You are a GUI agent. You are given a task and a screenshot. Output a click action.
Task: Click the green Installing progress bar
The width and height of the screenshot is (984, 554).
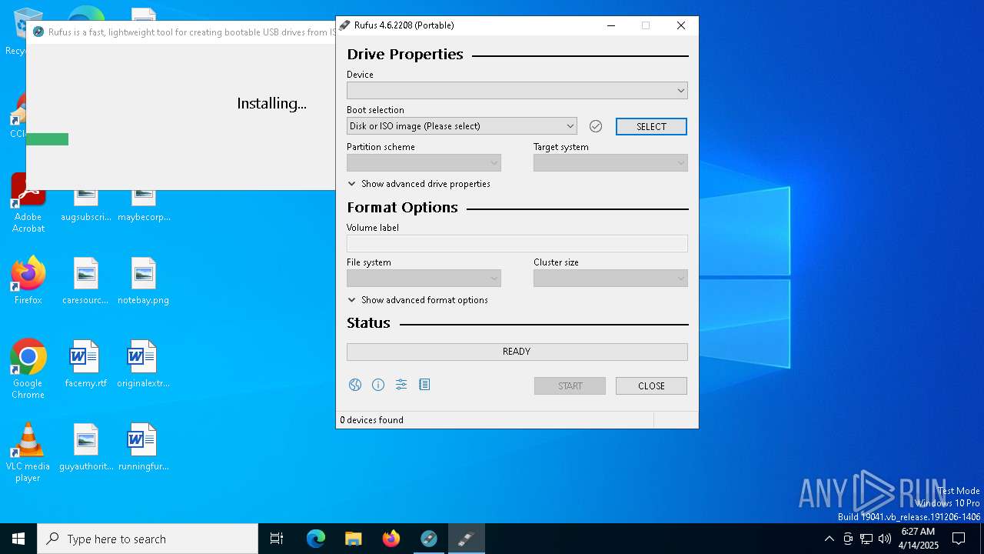[47, 139]
